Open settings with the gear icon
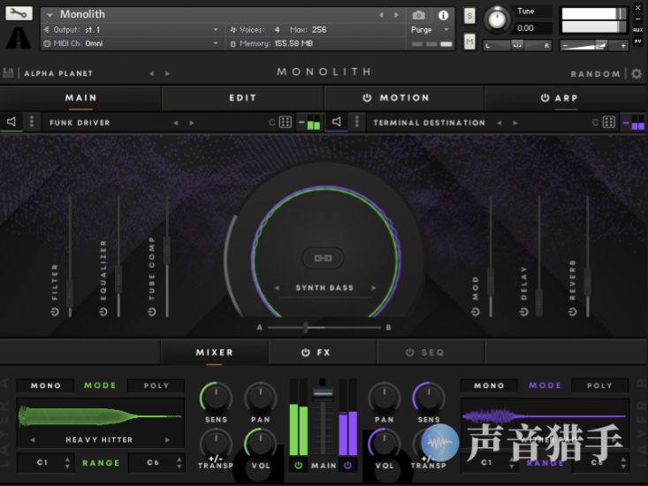 [x=637, y=73]
